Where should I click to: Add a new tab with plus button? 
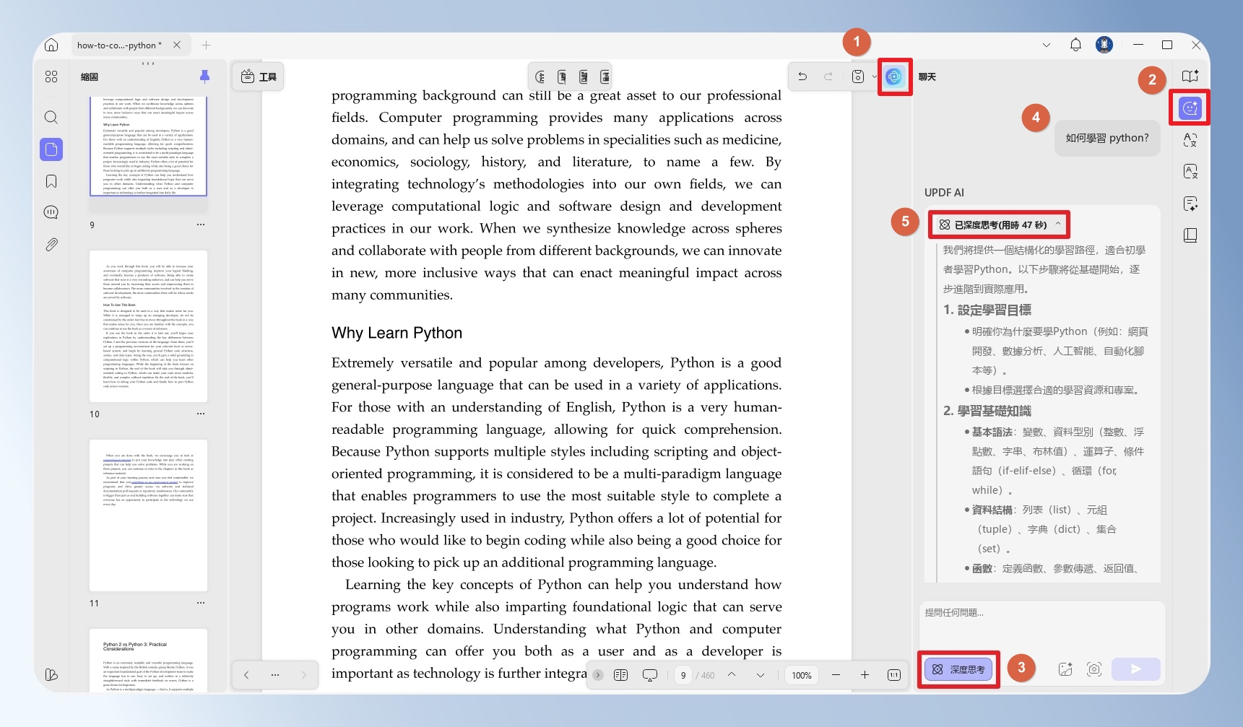tap(207, 45)
